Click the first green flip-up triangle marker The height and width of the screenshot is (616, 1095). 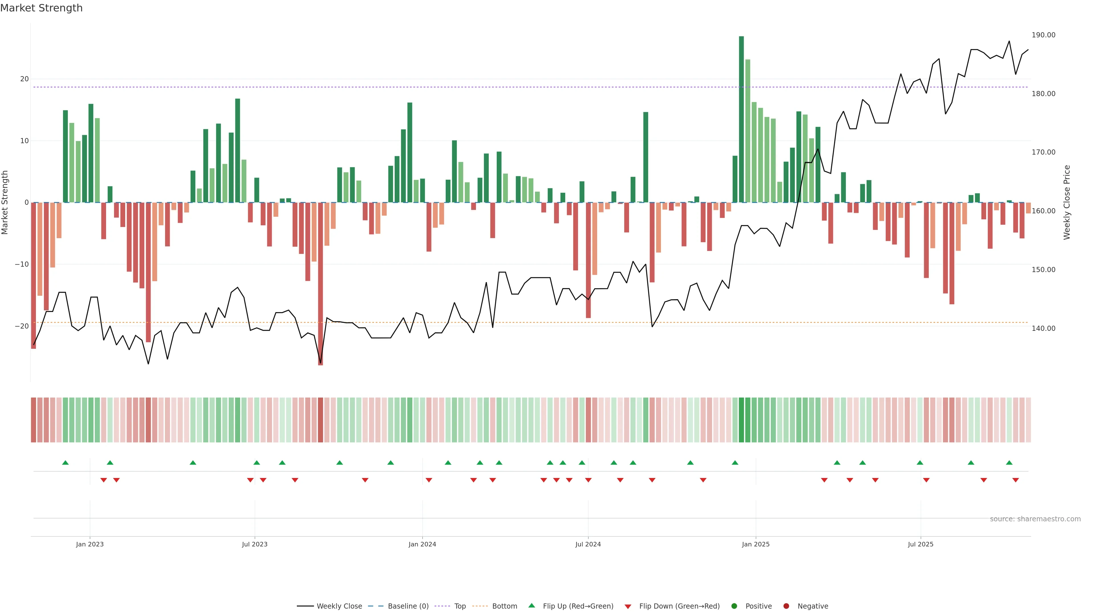click(66, 463)
